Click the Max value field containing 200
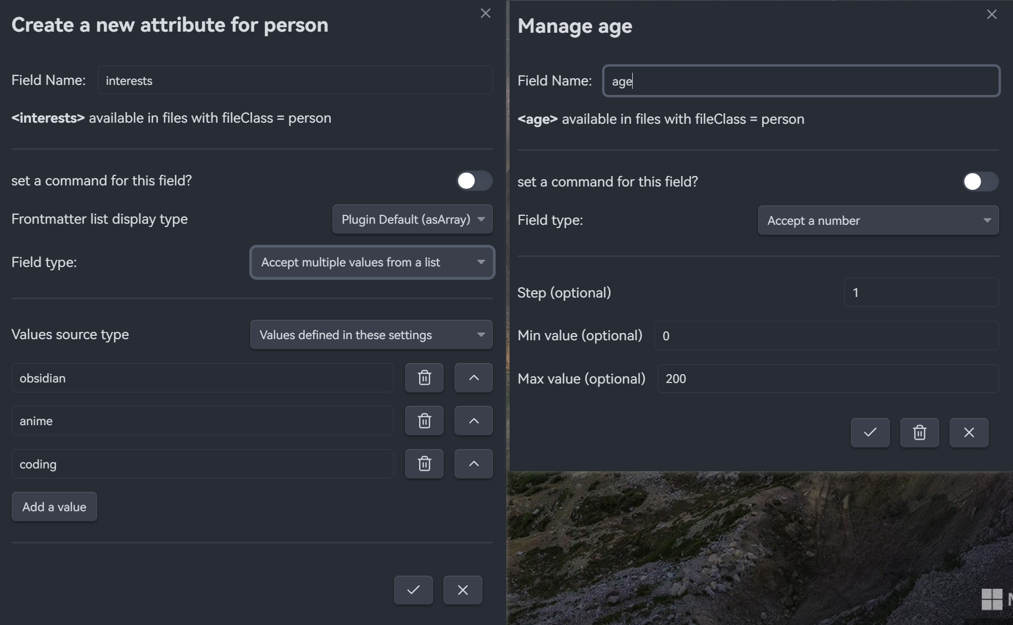Image resolution: width=1013 pixels, height=625 pixels. tap(828, 379)
